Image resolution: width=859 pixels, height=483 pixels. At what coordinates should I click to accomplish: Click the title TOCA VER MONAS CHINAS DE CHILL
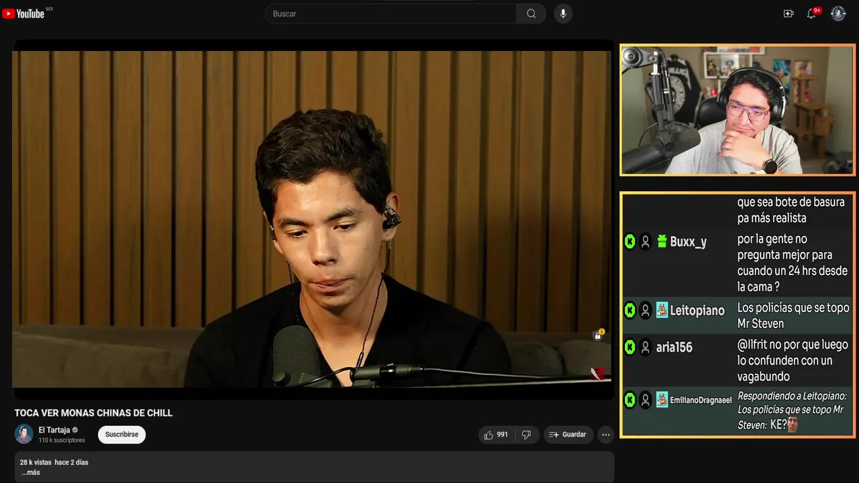click(x=93, y=413)
